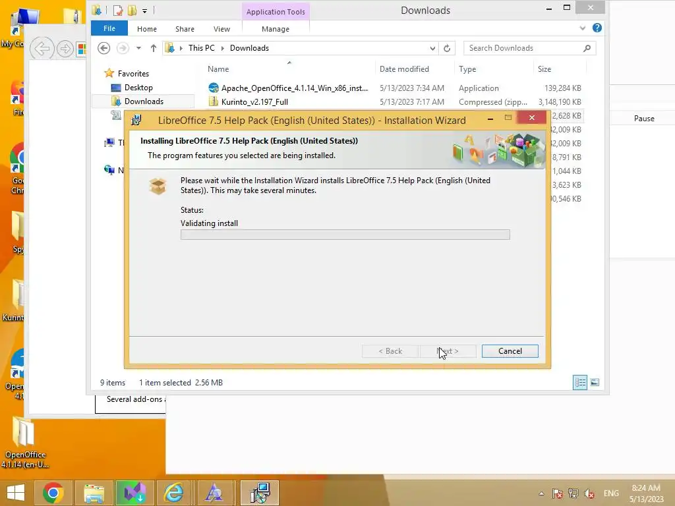Click the muted volume tray icon
This screenshot has width=675, height=506.
(x=589, y=493)
